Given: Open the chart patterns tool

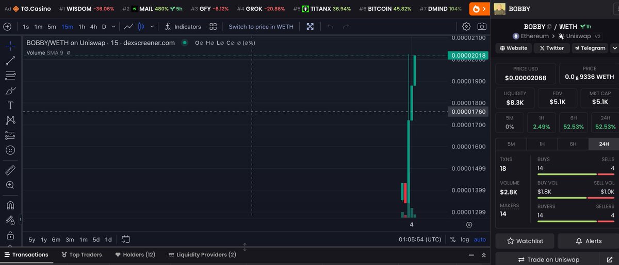Looking at the screenshot, I should 10,120.
